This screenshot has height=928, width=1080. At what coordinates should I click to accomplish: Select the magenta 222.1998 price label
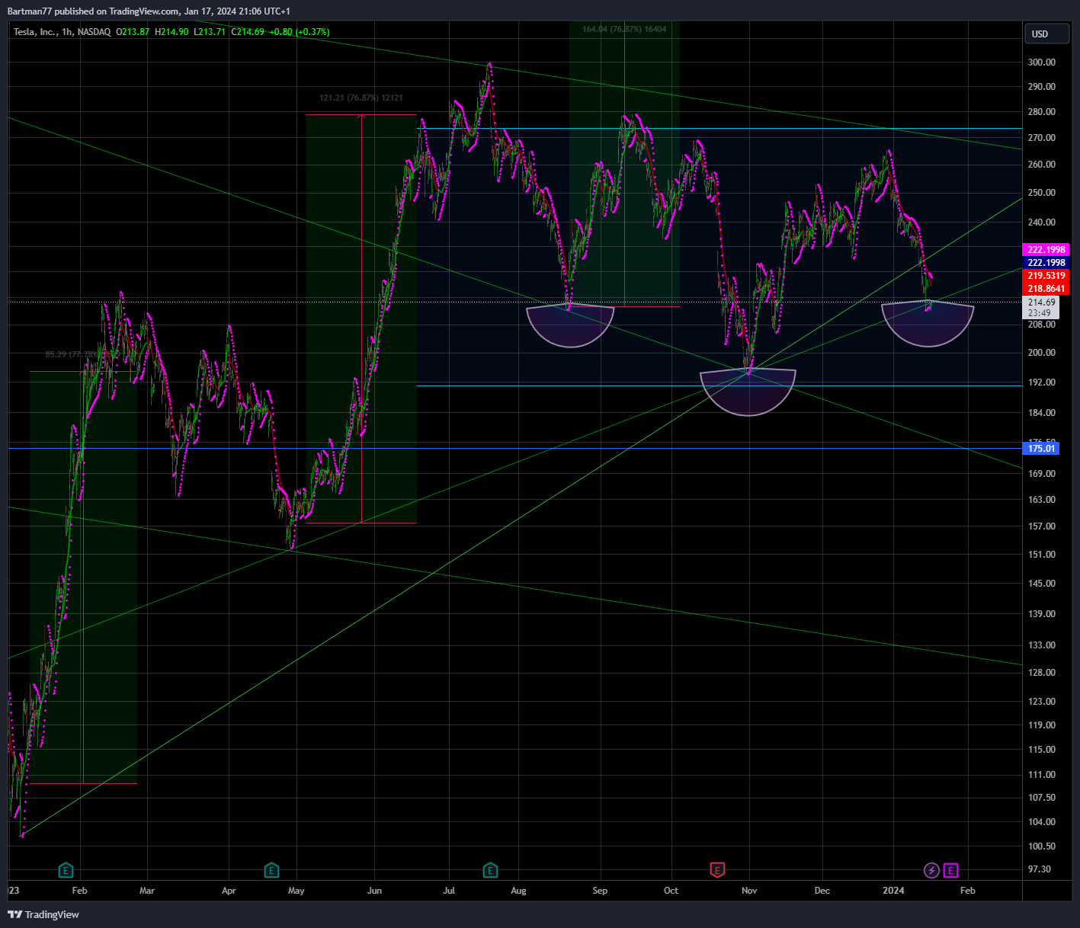(1046, 250)
